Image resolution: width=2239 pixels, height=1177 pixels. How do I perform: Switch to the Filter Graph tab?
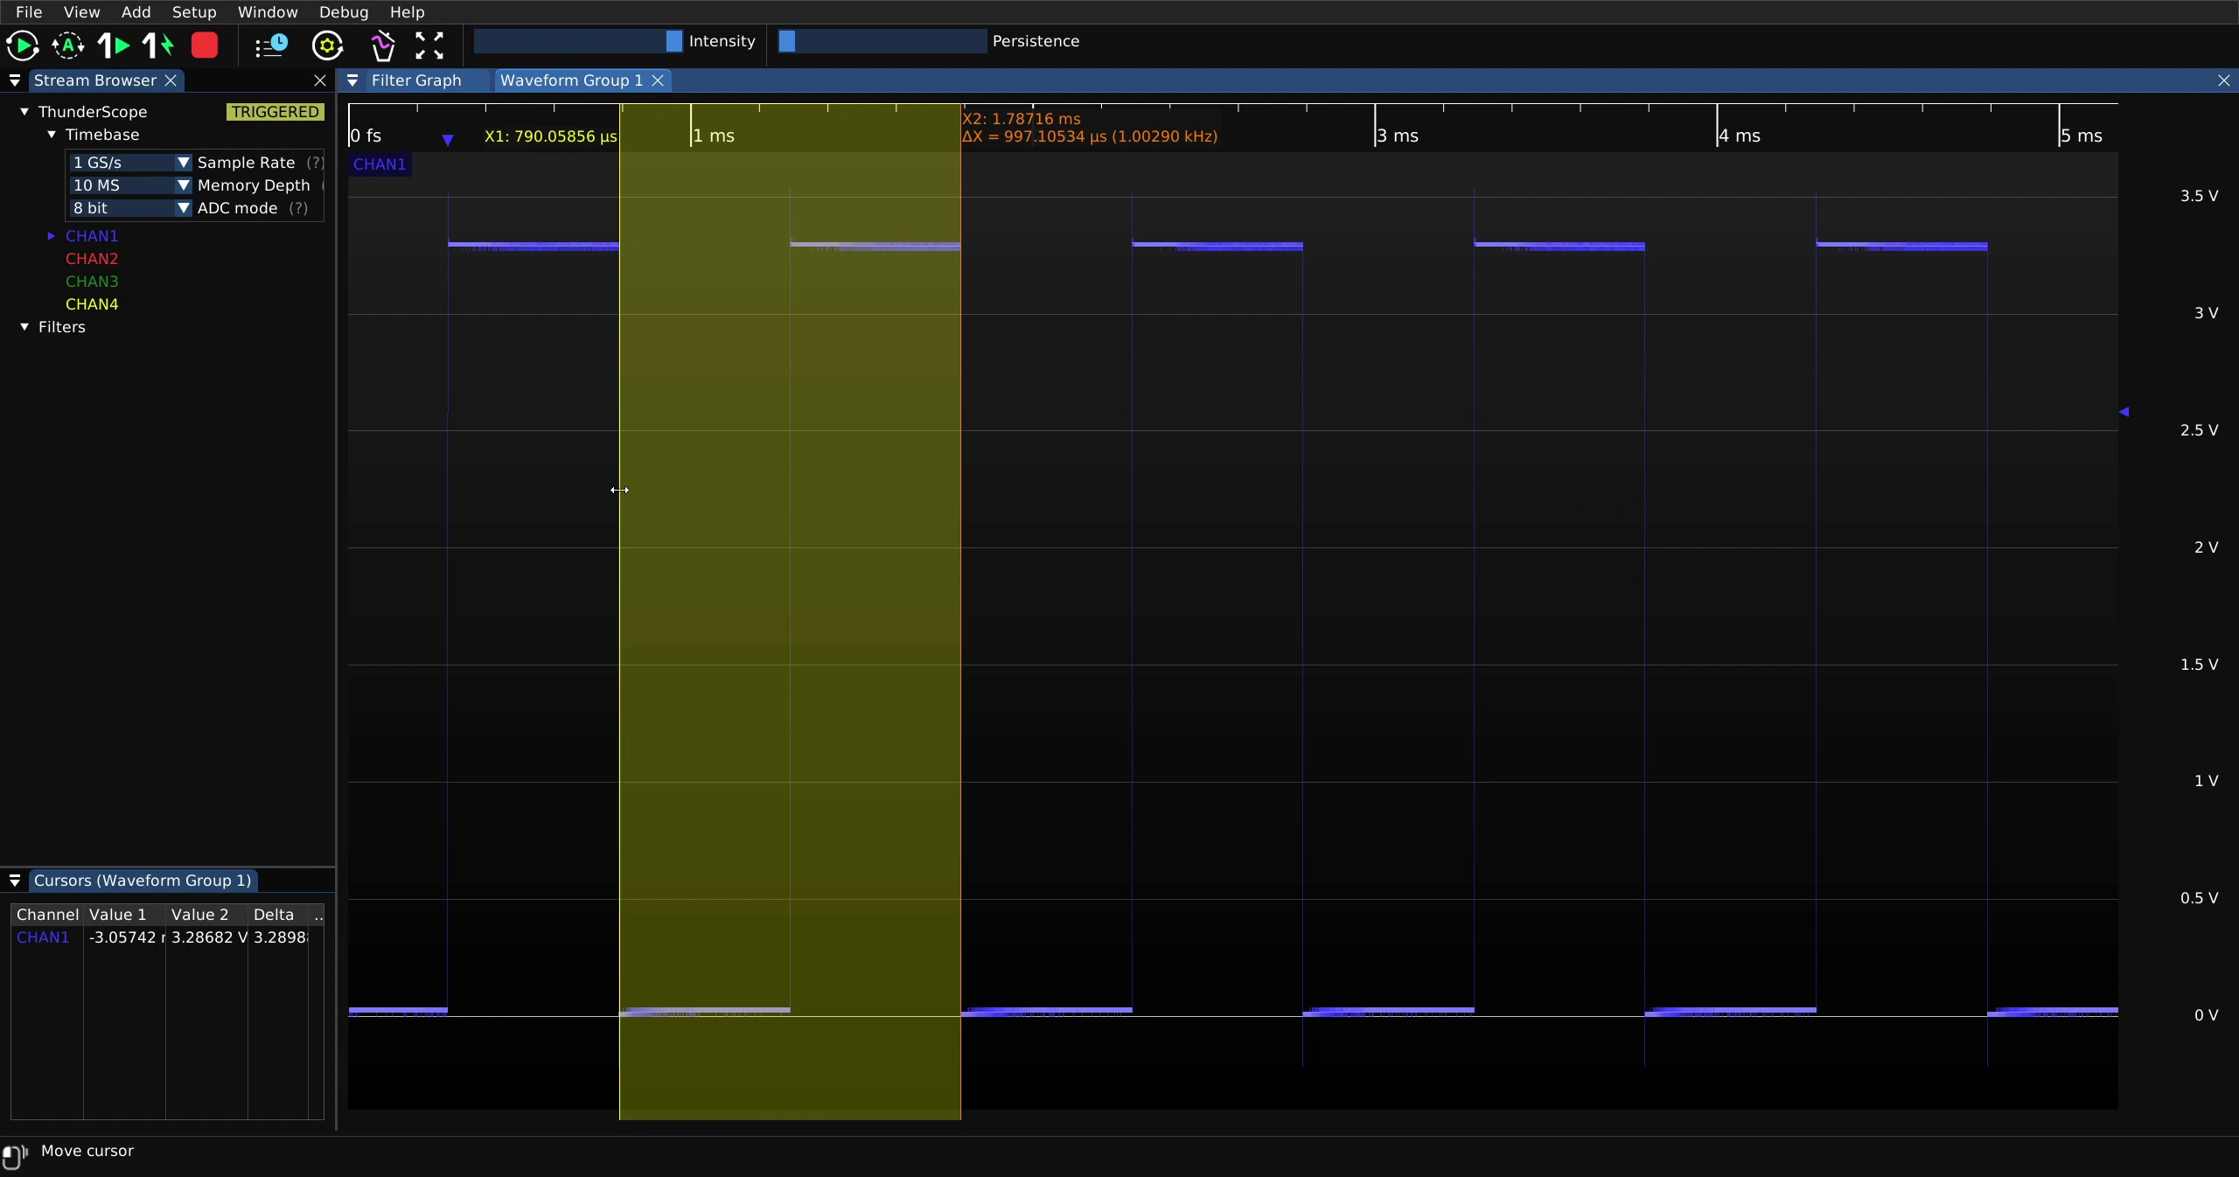click(x=416, y=80)
